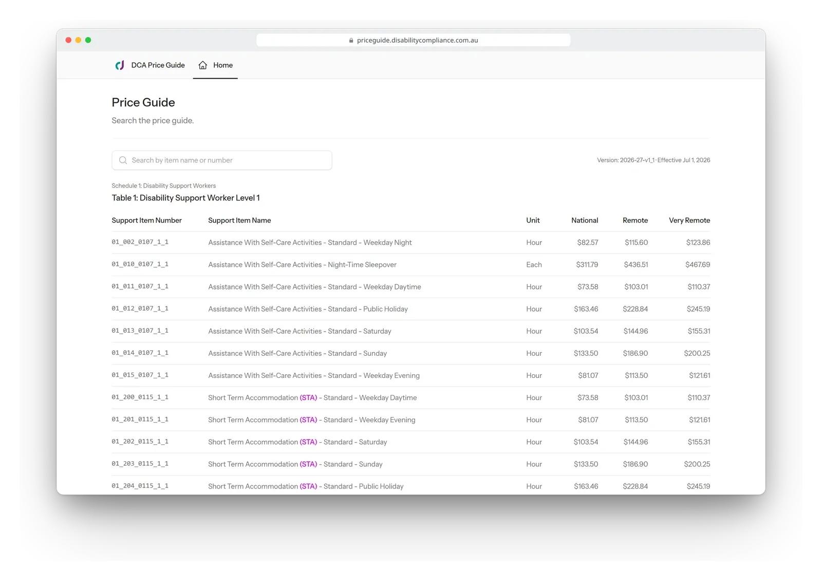The width and height of the screenshot is (822, 581).
Task: Click the $467.69 Very Remote price
Action: tap(698, 265)
